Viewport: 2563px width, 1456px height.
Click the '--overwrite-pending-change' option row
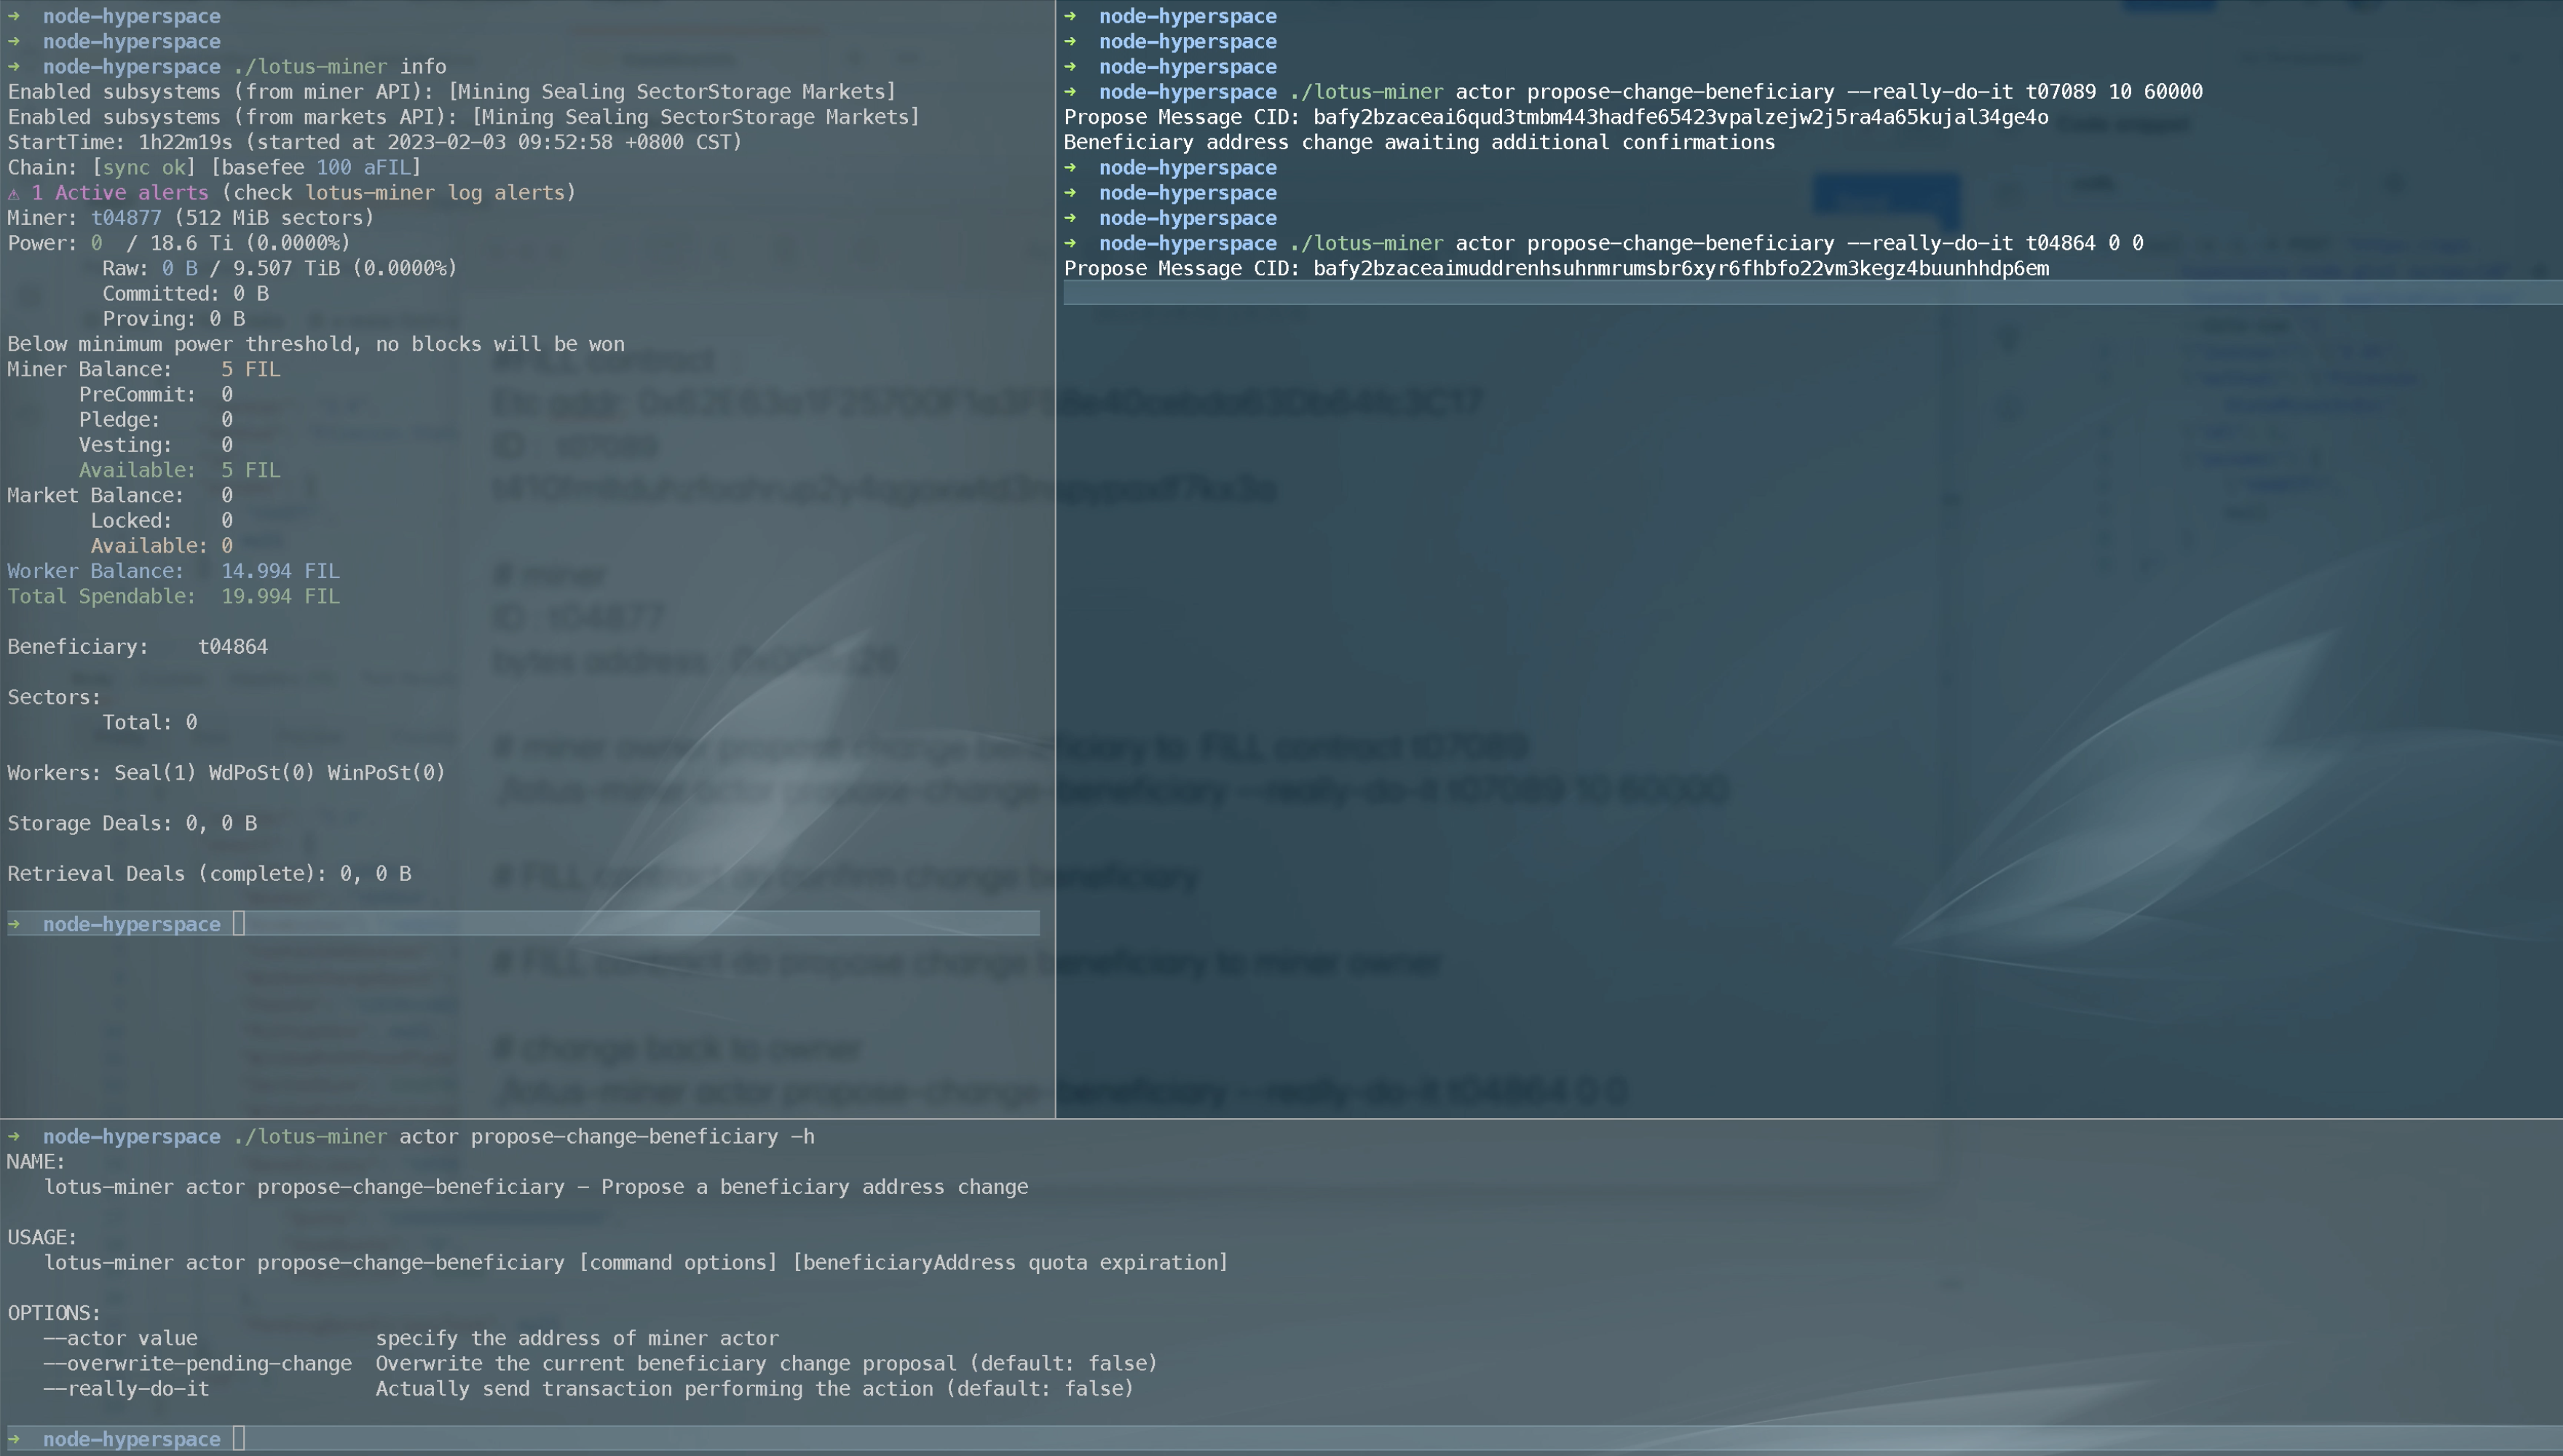coord(600,1364)
